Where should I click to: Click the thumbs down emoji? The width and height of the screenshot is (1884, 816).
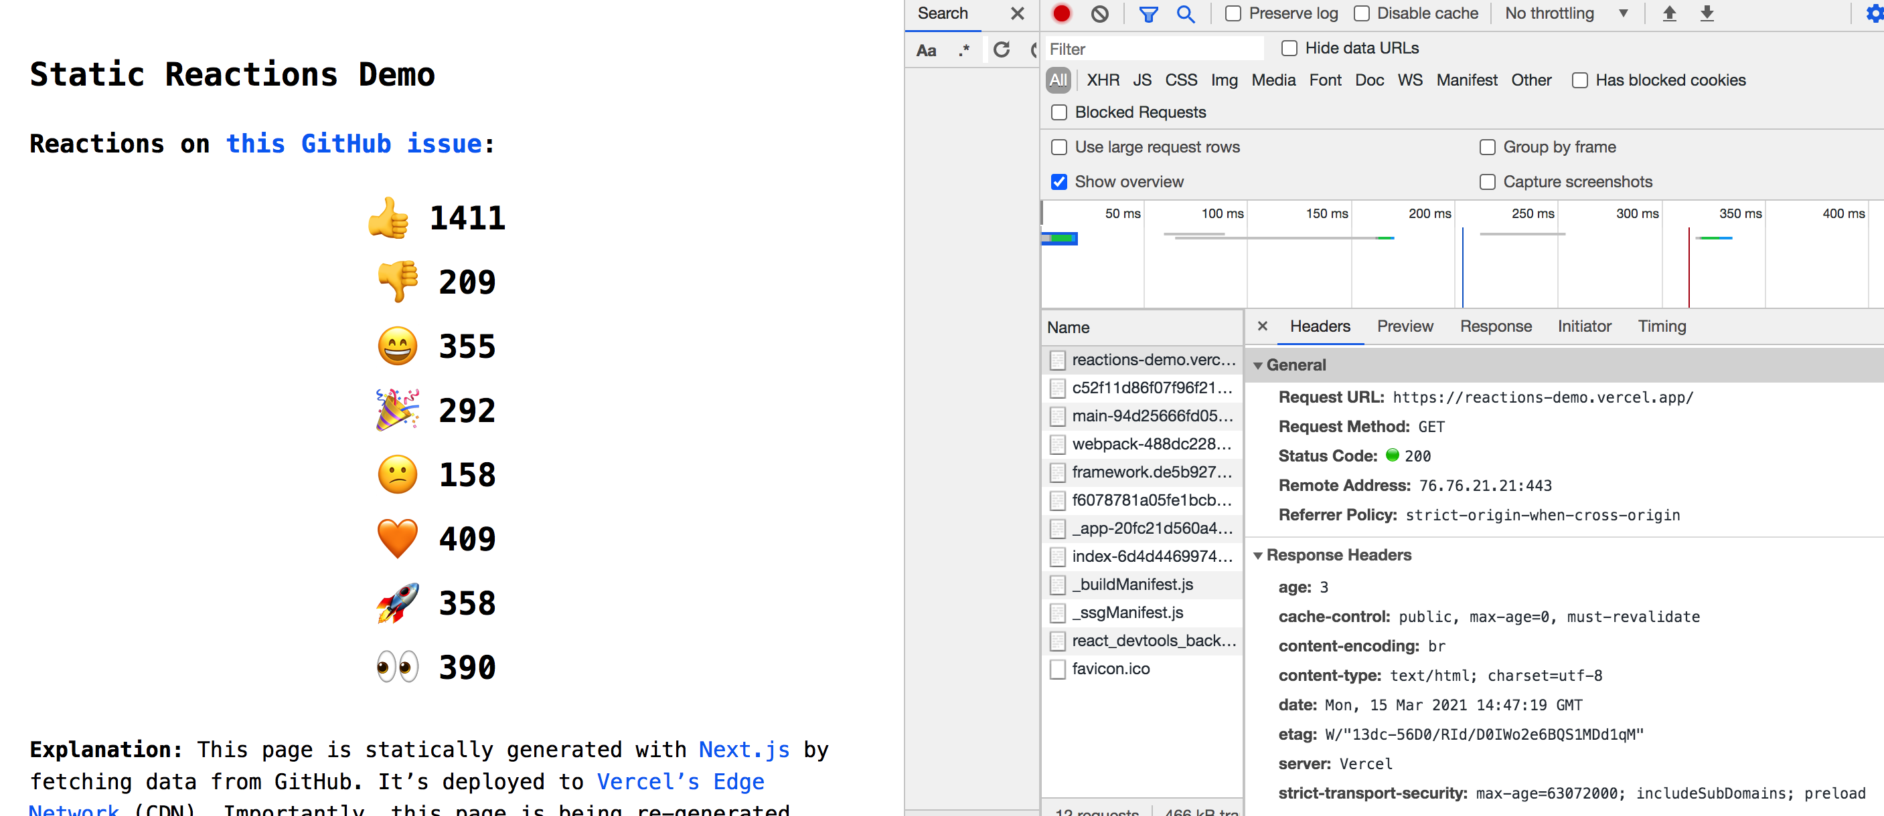click(398, 282)
